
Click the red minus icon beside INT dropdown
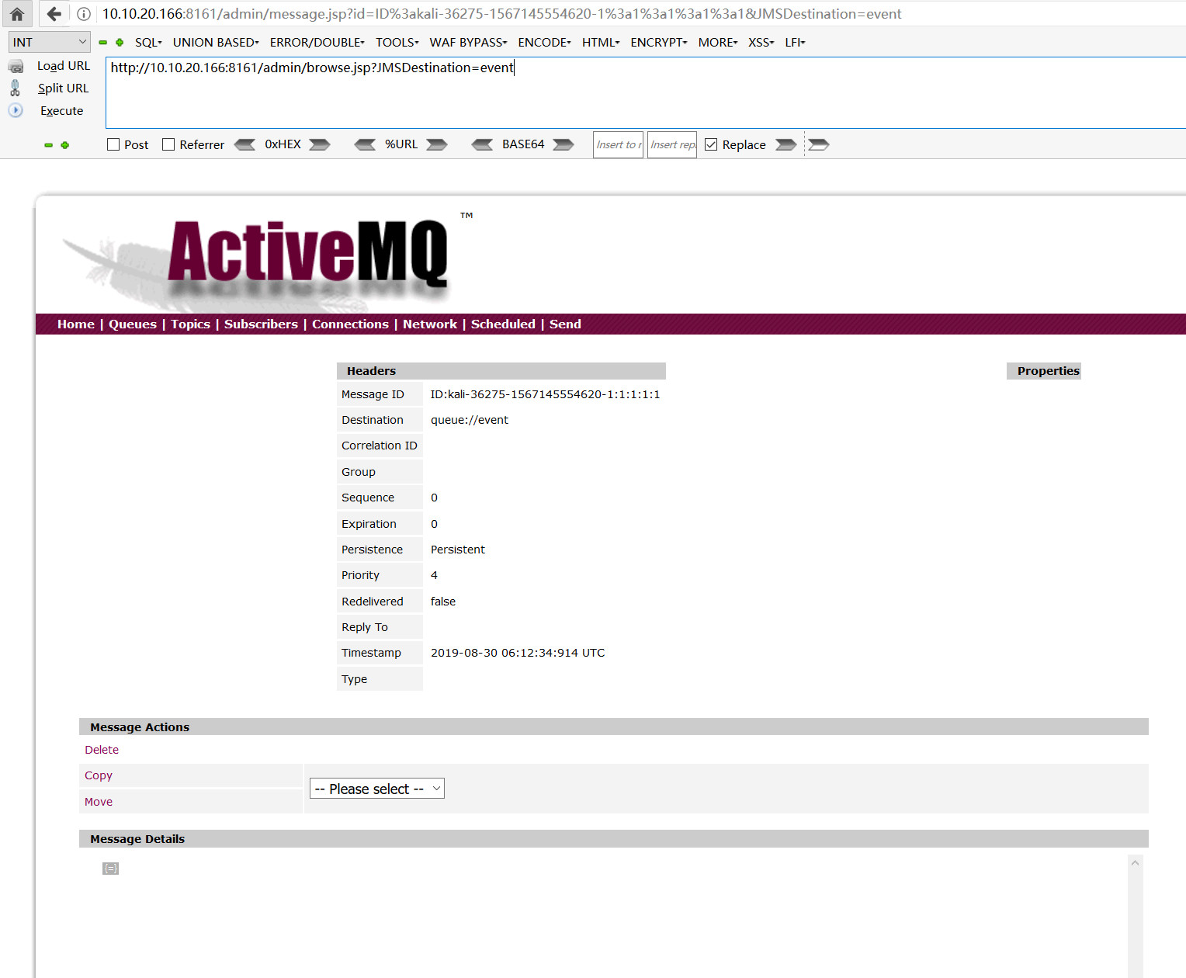pos(102,43)
